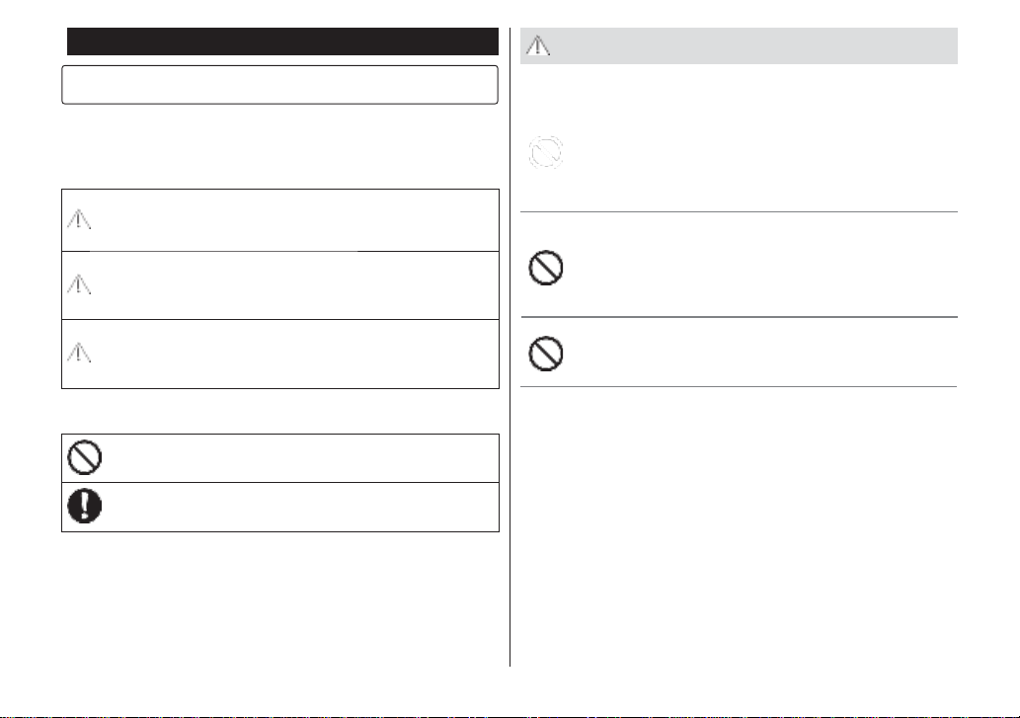
Task: Click the prohibition icon in the bottom-left table
Action: point(85,457)
